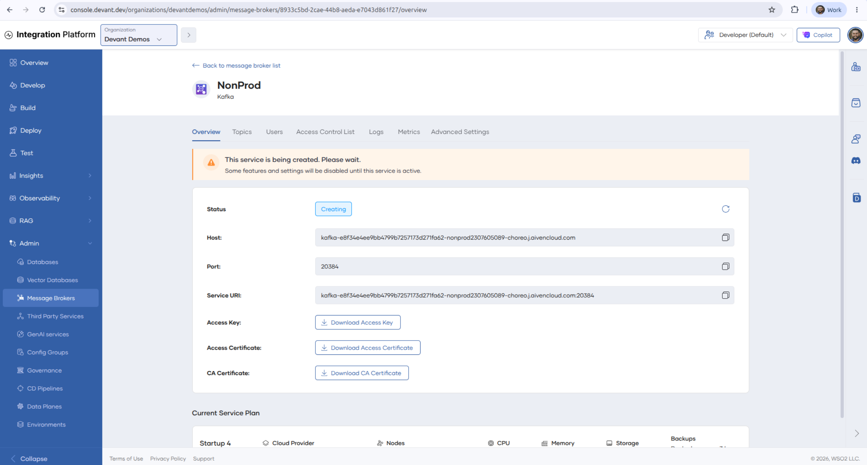Select the Overview tab
Viewport: 867px width, 465px height.
[206, 132]
